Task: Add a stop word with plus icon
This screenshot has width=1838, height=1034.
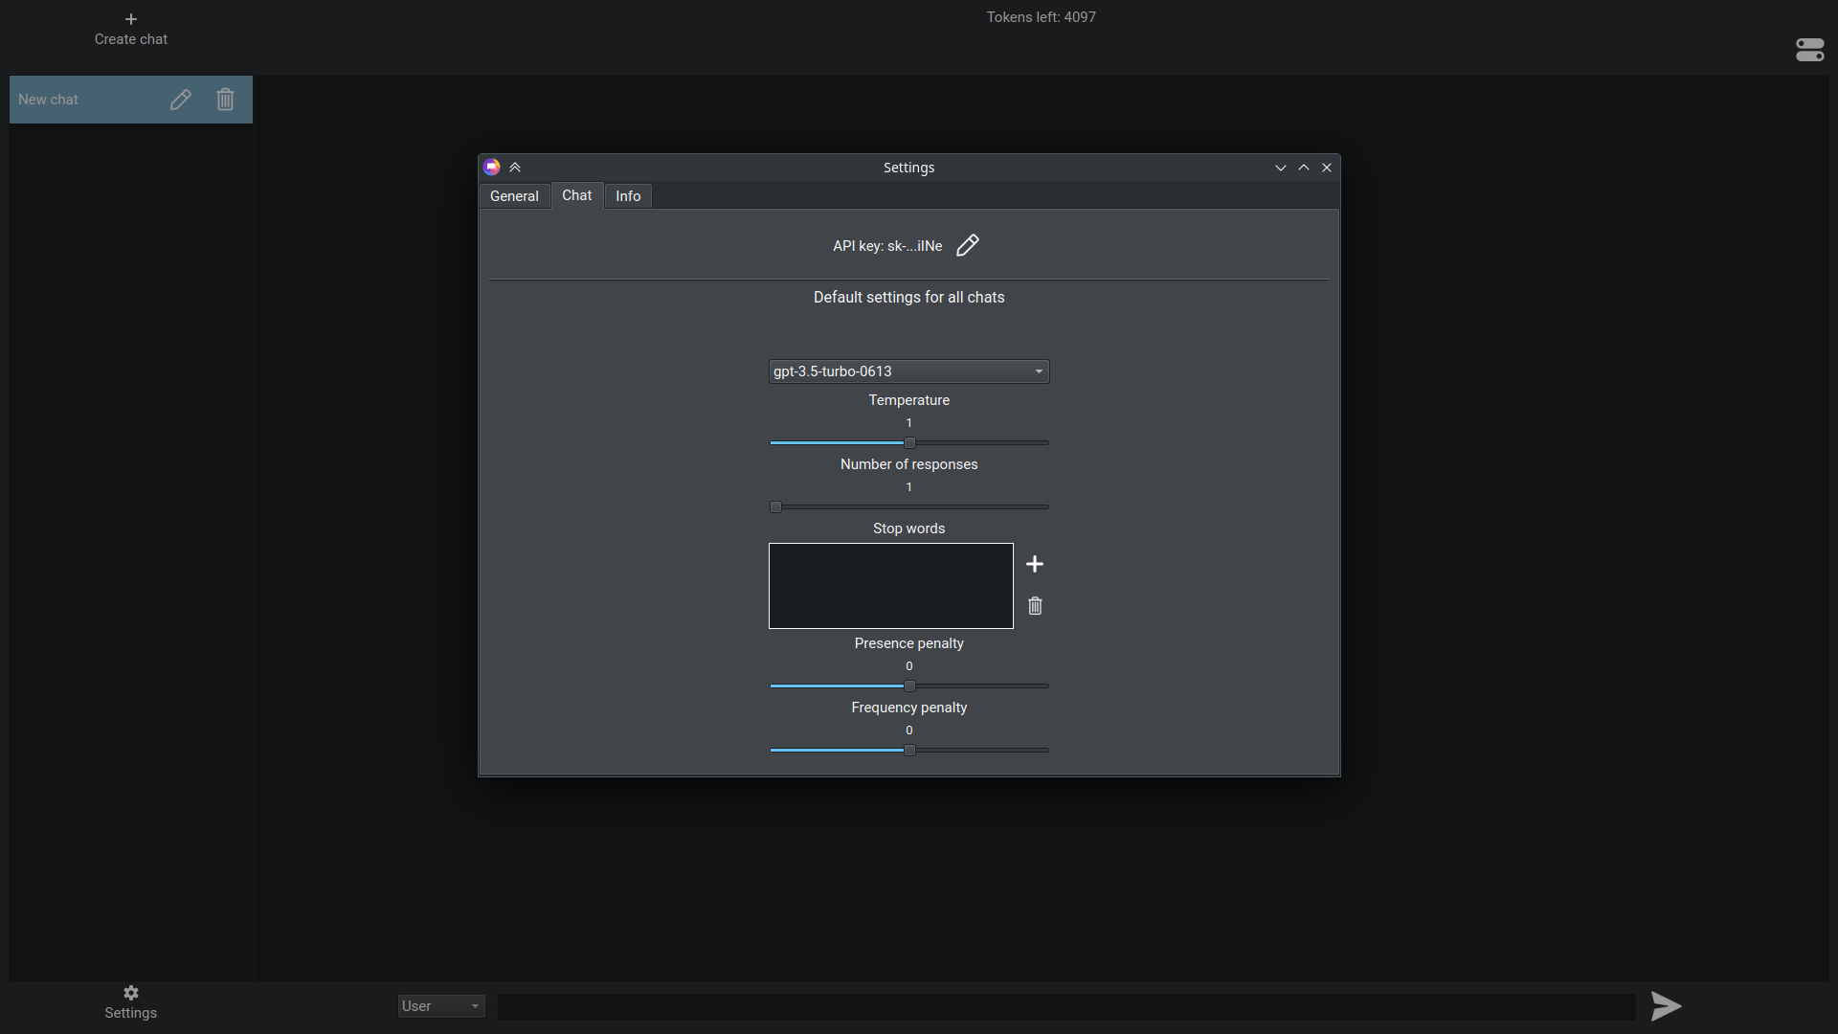Action: coord(1035,564)
